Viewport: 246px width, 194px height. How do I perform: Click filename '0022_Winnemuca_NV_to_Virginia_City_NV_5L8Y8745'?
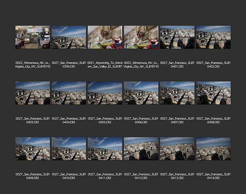point(141,65)
